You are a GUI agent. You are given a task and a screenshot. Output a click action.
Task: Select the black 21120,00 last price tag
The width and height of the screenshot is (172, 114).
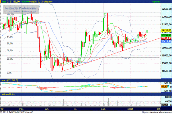coord(166,30)
